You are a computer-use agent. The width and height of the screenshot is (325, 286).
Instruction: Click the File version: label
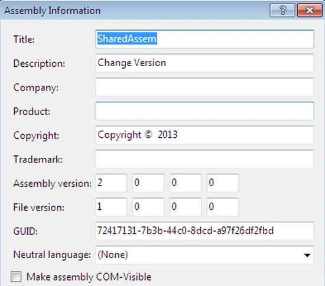tap(39, 207)
